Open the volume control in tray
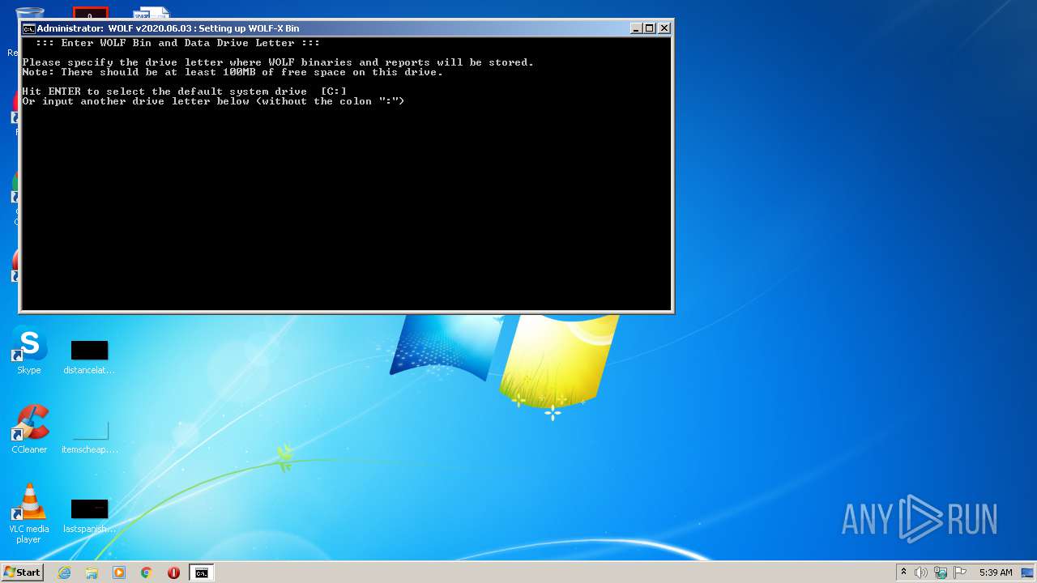 [x=921, y=572]
